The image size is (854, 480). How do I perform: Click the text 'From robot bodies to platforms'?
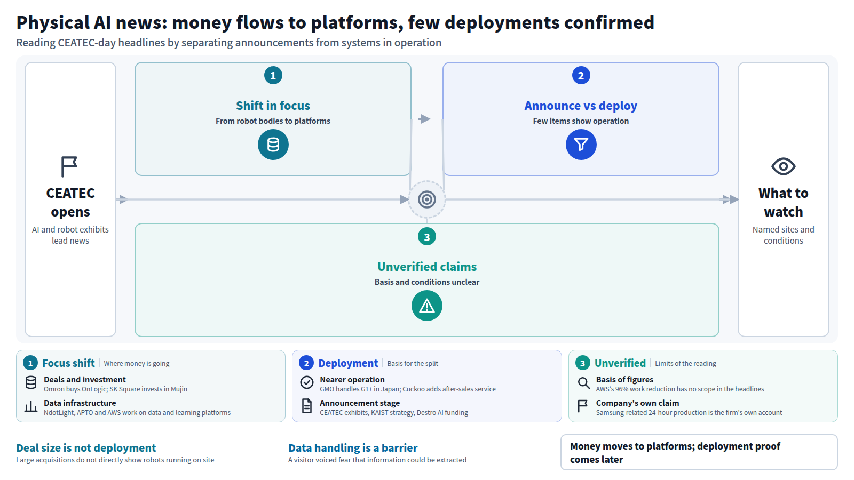tap(273, 121)
